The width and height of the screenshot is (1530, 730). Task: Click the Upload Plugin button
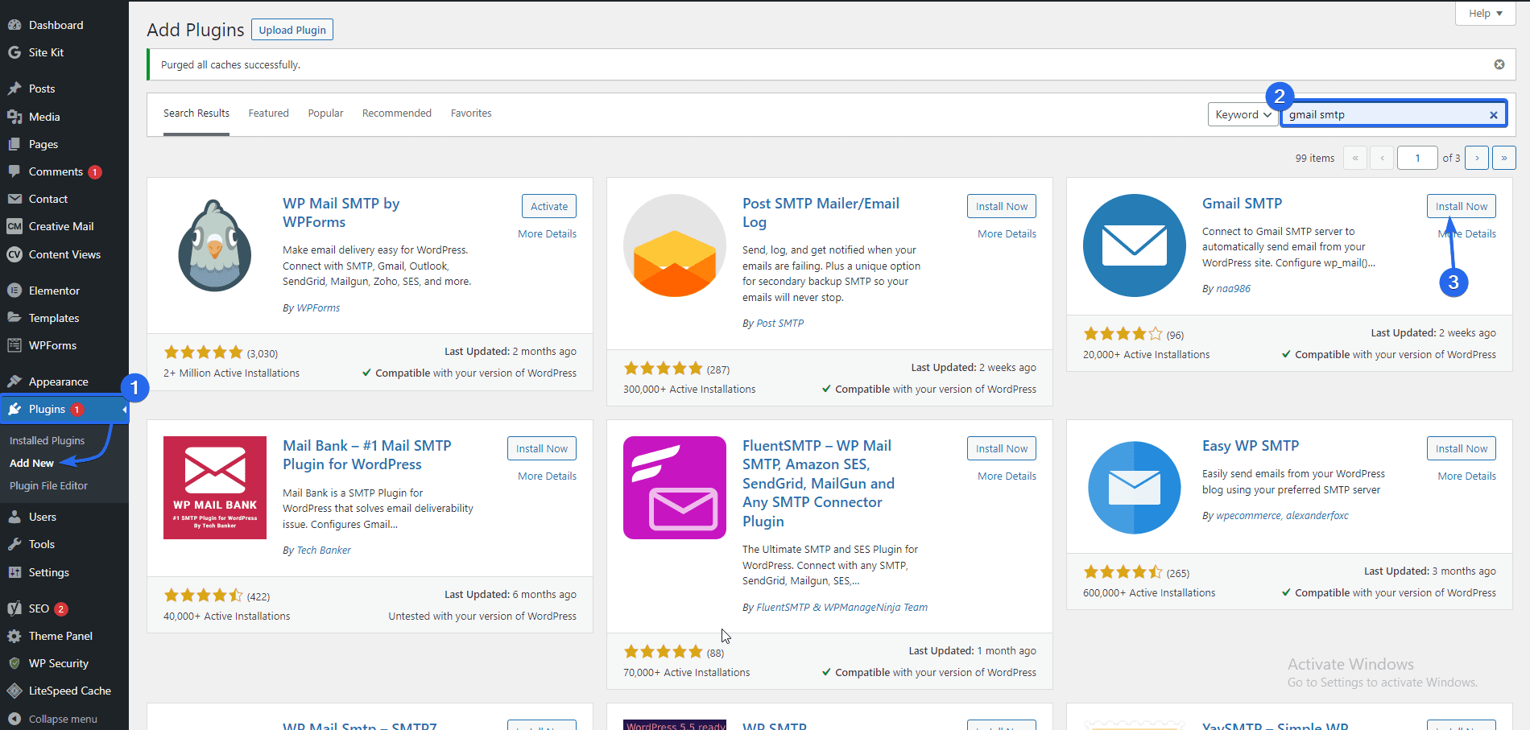292,30
